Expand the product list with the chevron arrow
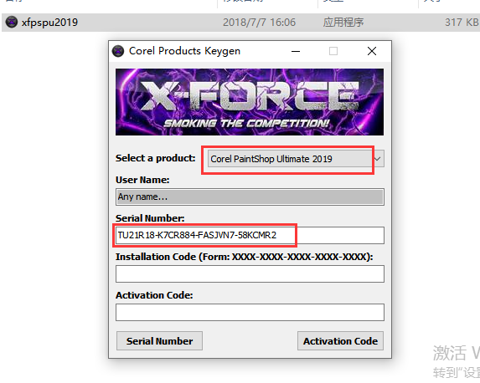The height and width of the screenshot is (383, 480). pyautogui.click(x=378, y=159)
